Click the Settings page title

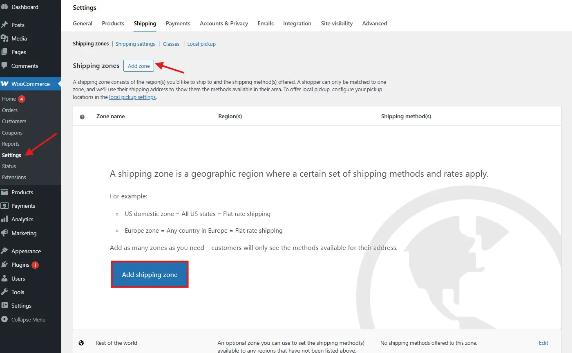85,8
